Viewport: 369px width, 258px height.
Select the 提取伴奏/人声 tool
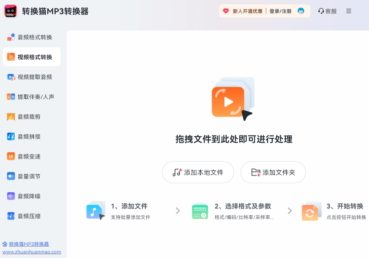coord(31,97)
